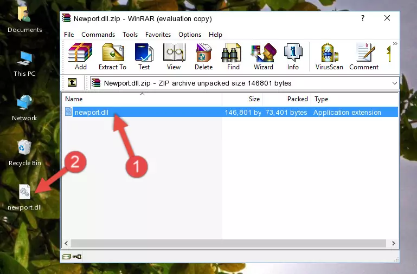Open the View file tool

(x=174, y=56)
